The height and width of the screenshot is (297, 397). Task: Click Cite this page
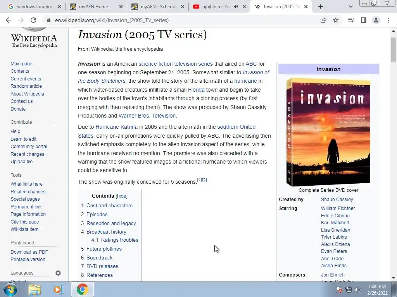[25, 222]
